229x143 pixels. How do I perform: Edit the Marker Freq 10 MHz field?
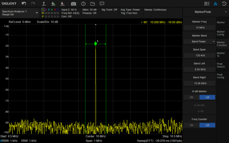[x=199, y=27]
